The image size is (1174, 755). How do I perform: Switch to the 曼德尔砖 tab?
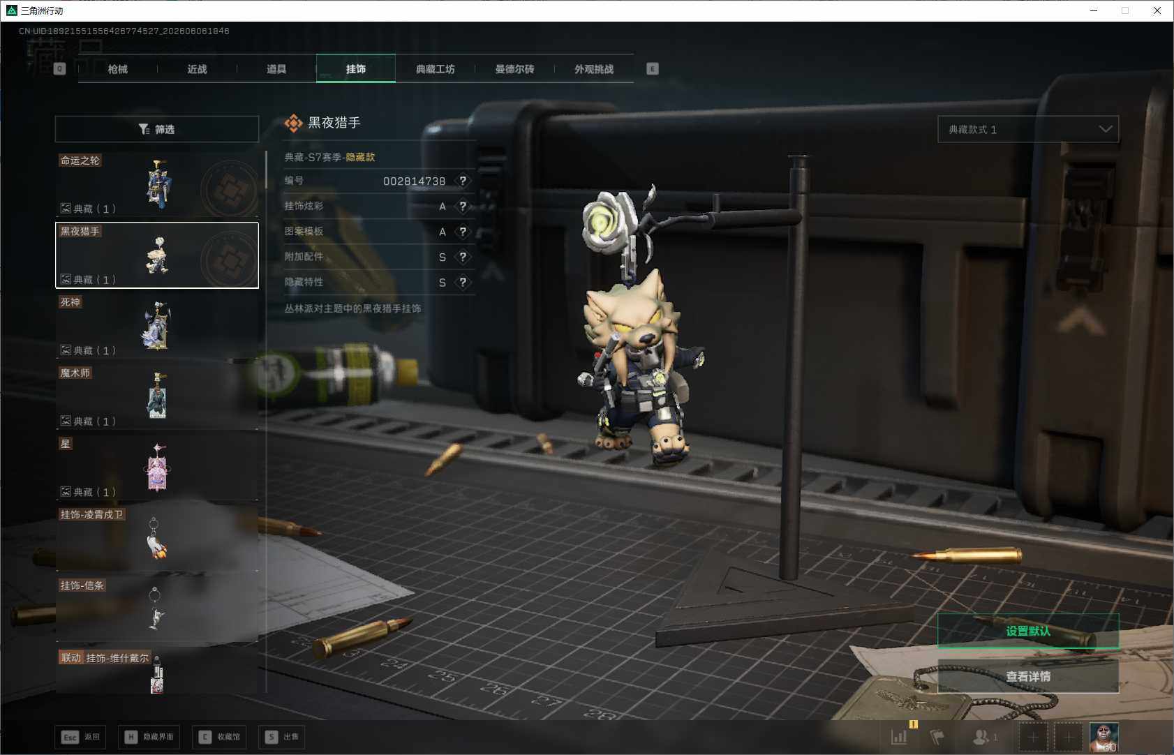514,69
